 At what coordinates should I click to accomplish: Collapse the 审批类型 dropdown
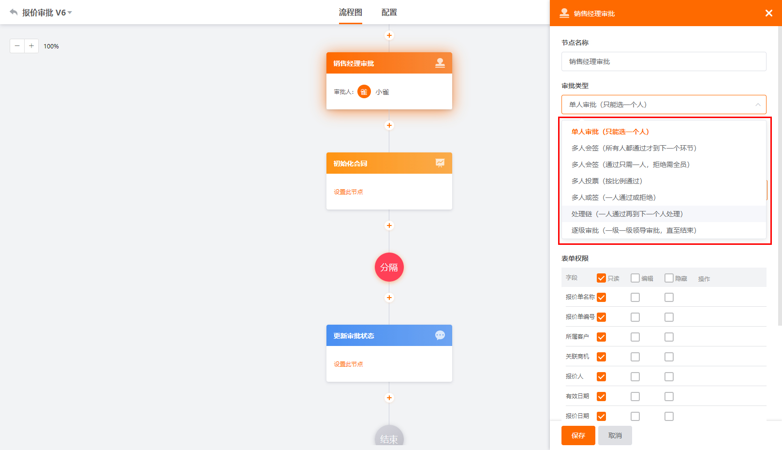(x=758, y=105)
